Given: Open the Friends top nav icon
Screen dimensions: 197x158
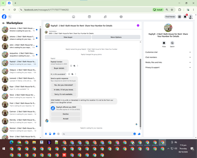Looking at the screenshot, I should 105,17.
